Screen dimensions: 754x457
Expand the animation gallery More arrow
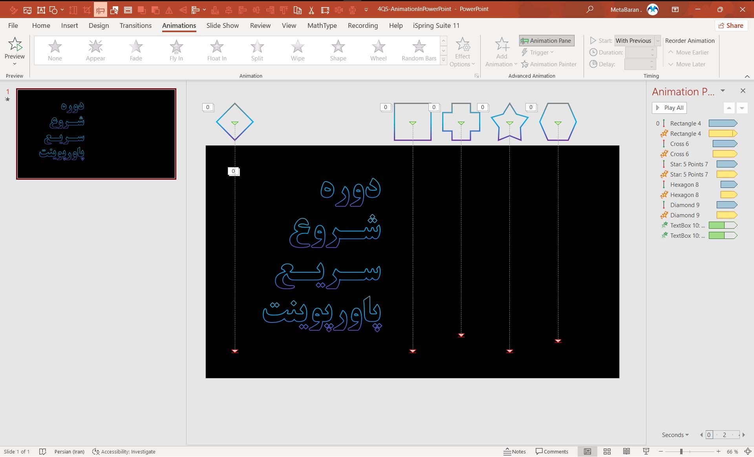click(x=444, y=60)
